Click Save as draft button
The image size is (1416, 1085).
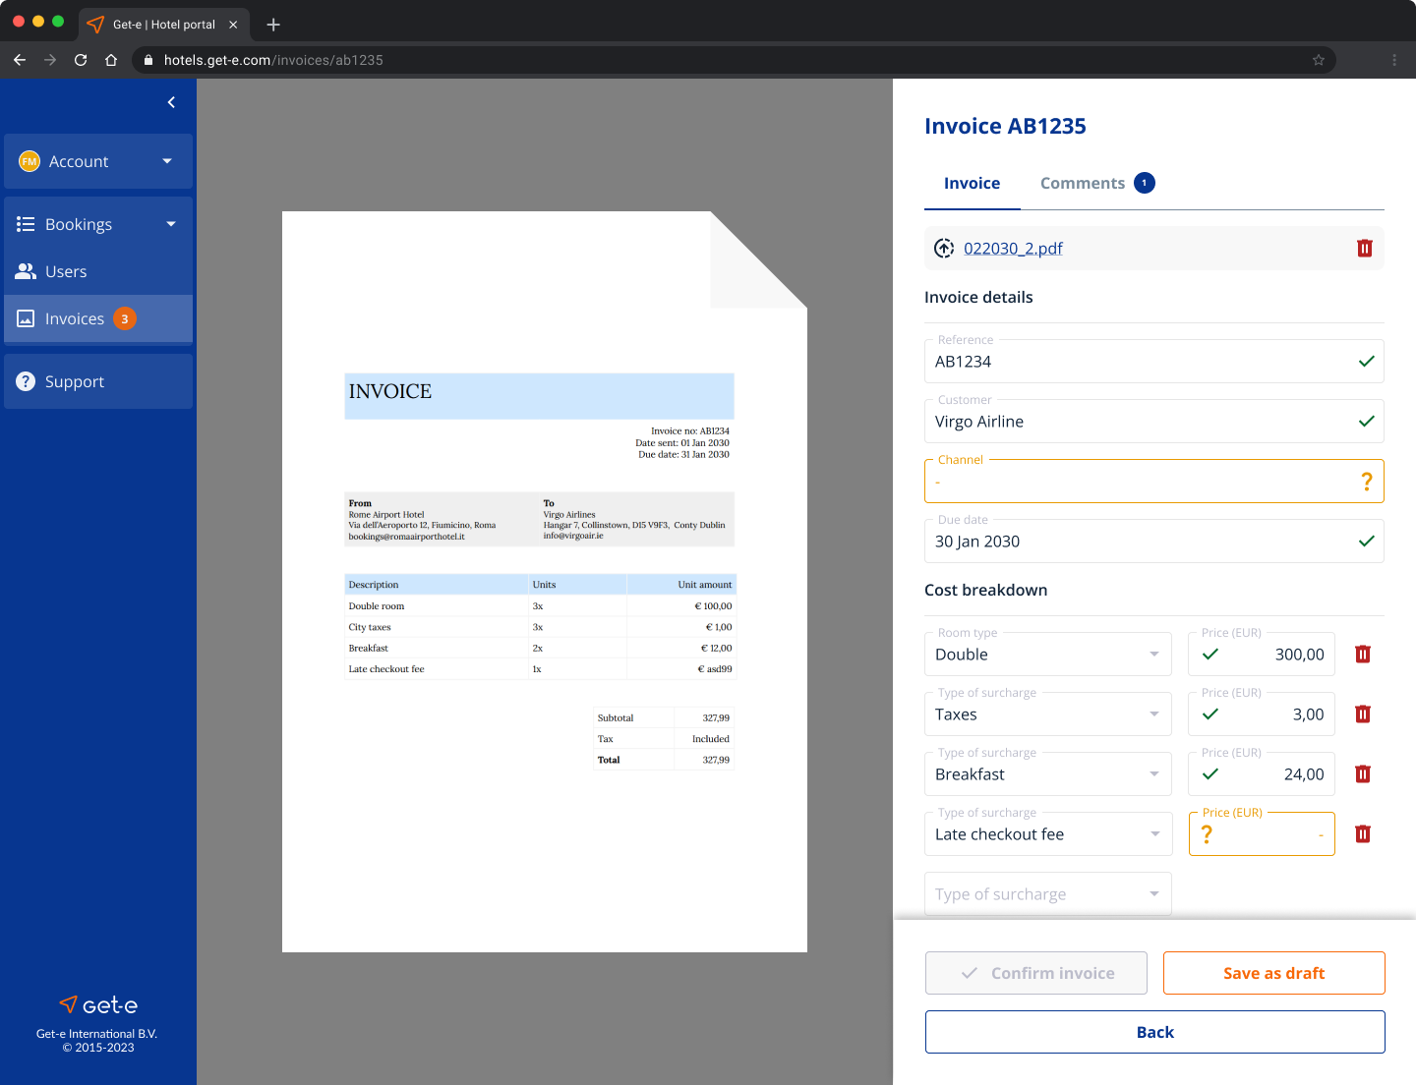1274,973
